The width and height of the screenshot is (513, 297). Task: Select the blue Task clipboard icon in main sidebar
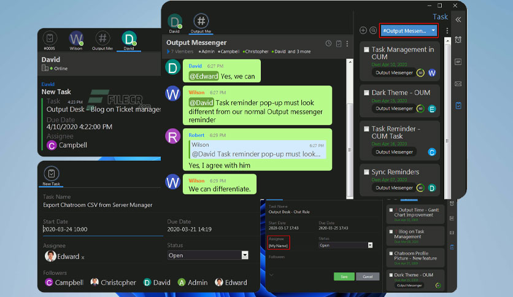pyautogui.click(x=458, y=106)
